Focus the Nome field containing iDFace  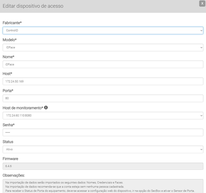pos(103,64)
